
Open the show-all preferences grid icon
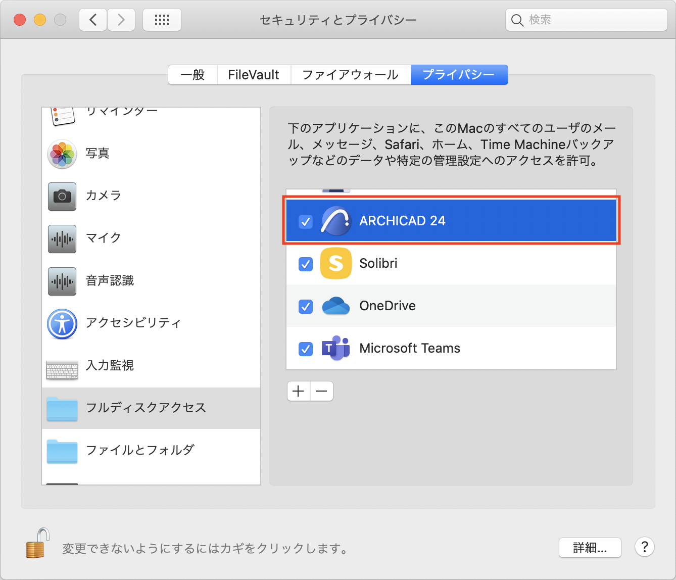coord(162,20)
